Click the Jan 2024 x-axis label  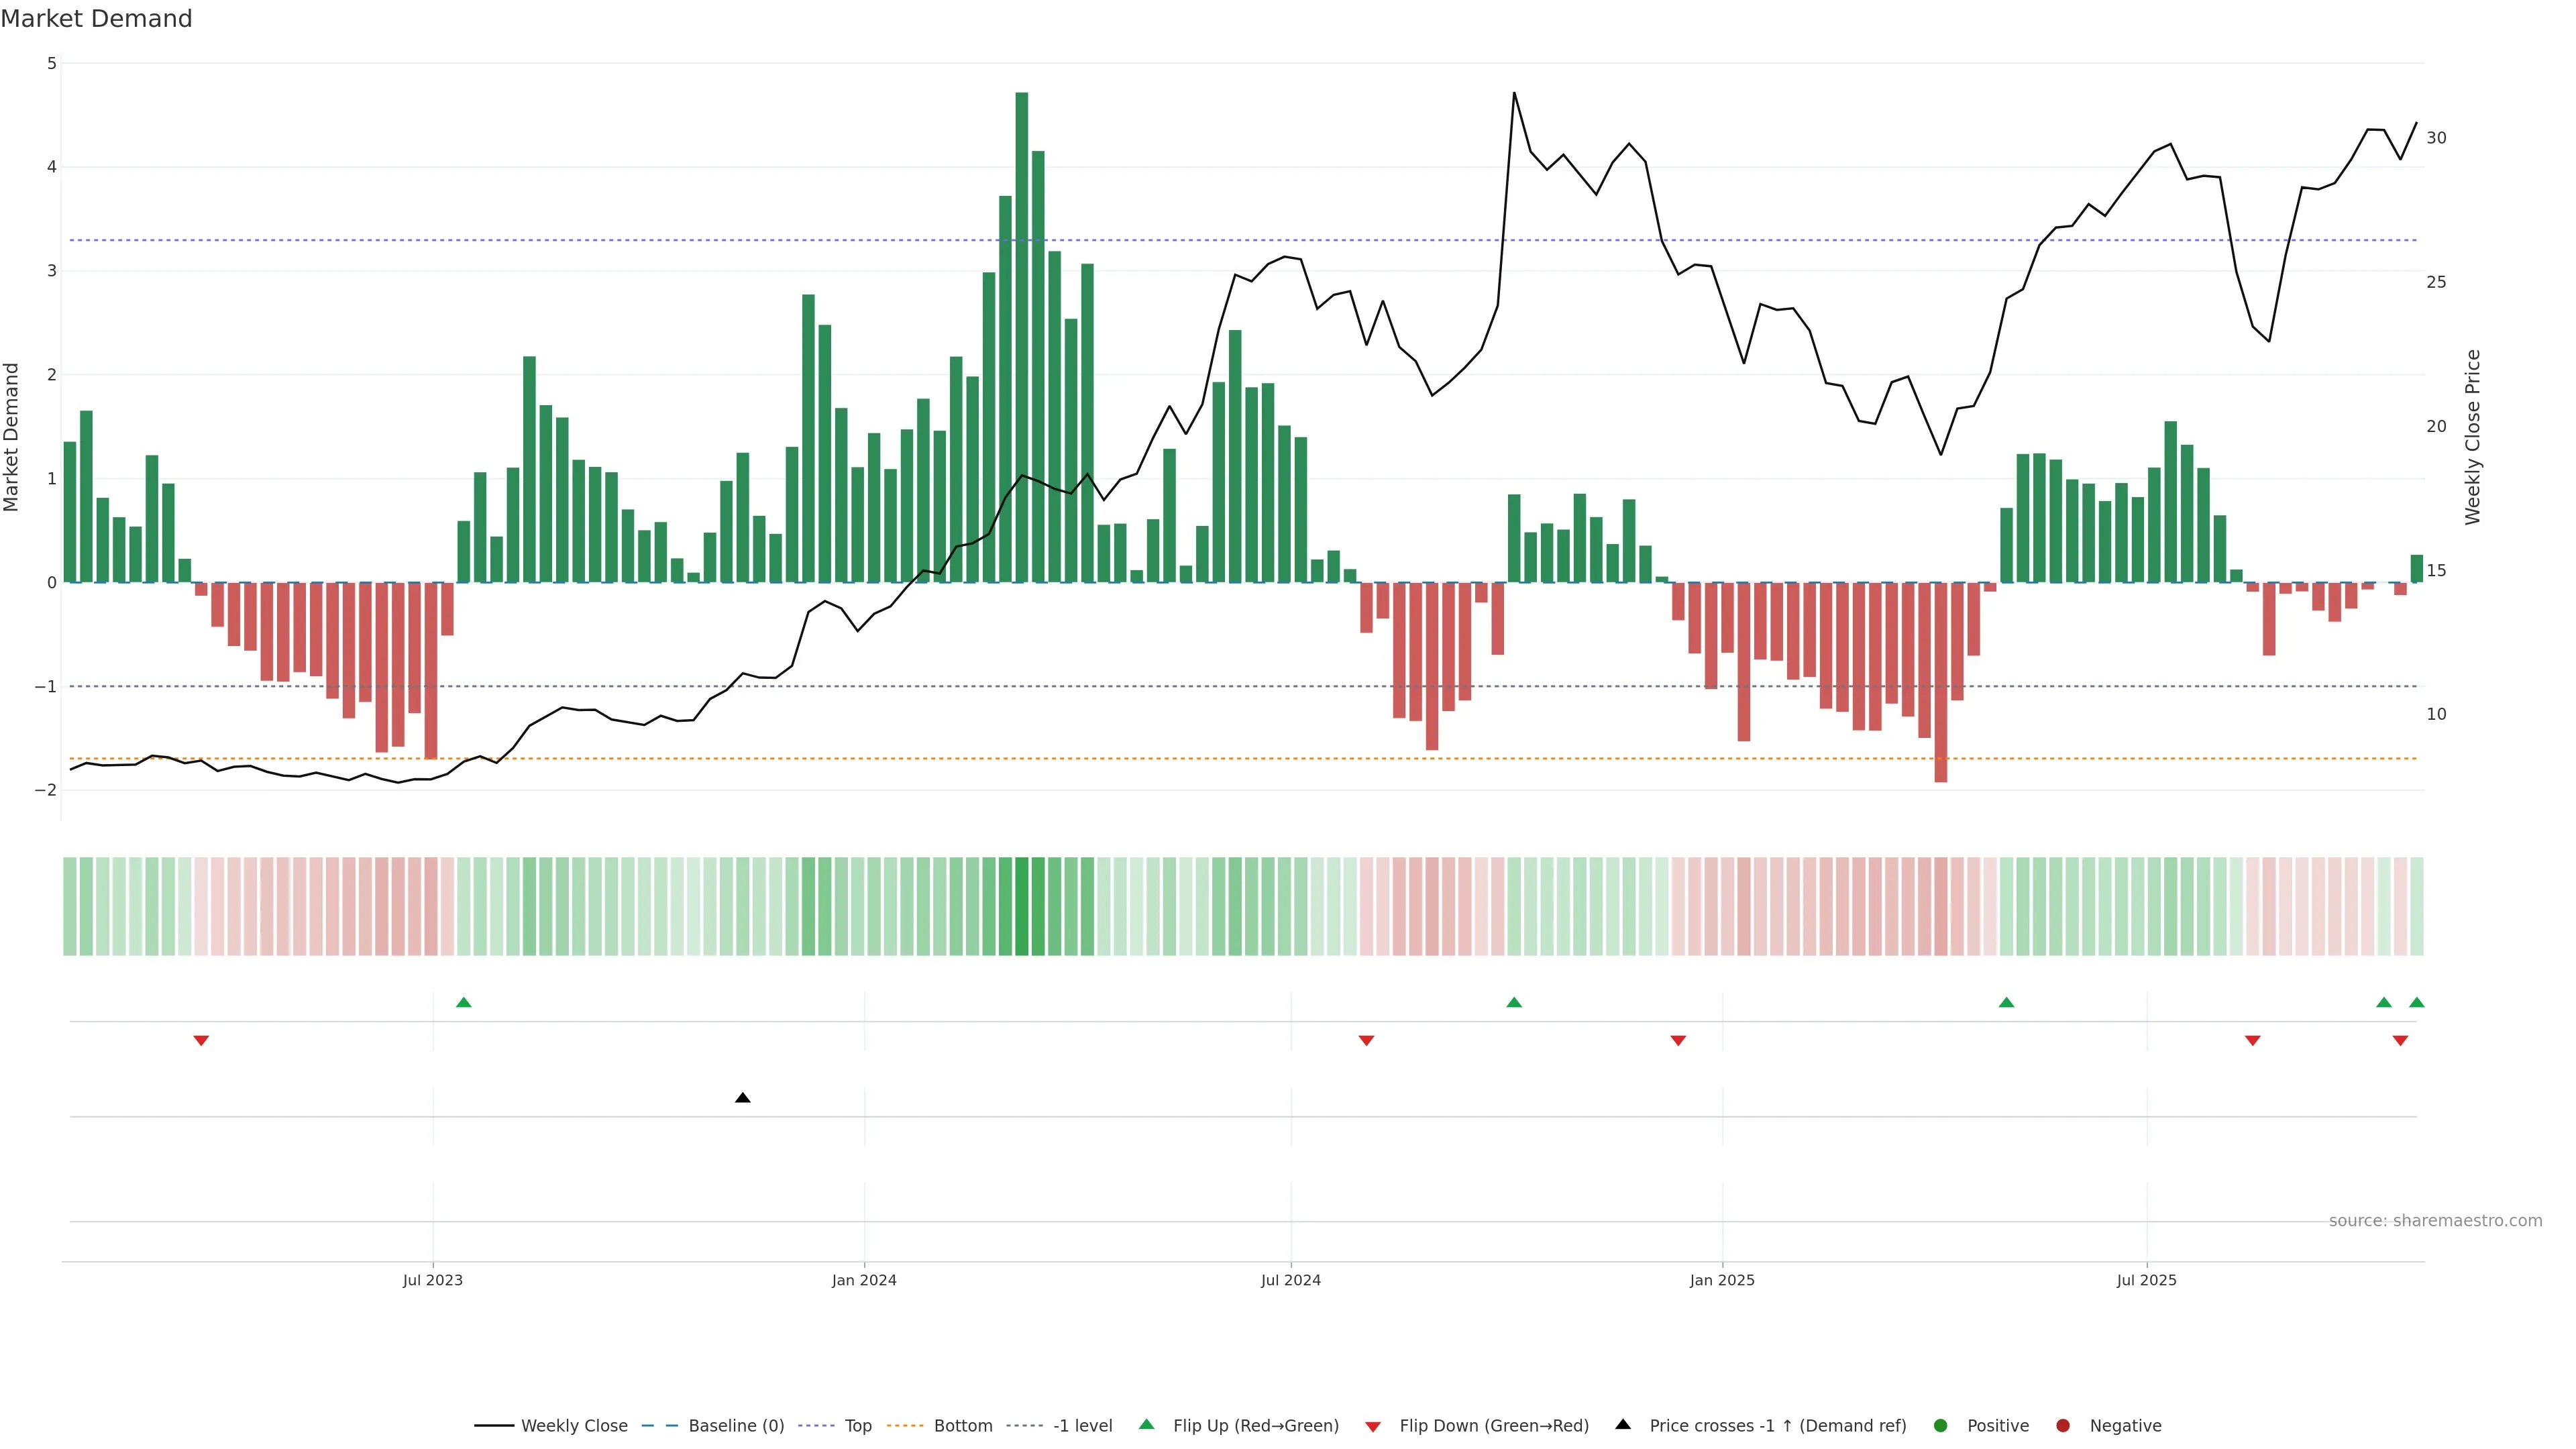point(864,1280)
